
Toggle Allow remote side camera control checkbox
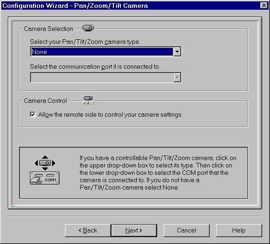(33, 114)
